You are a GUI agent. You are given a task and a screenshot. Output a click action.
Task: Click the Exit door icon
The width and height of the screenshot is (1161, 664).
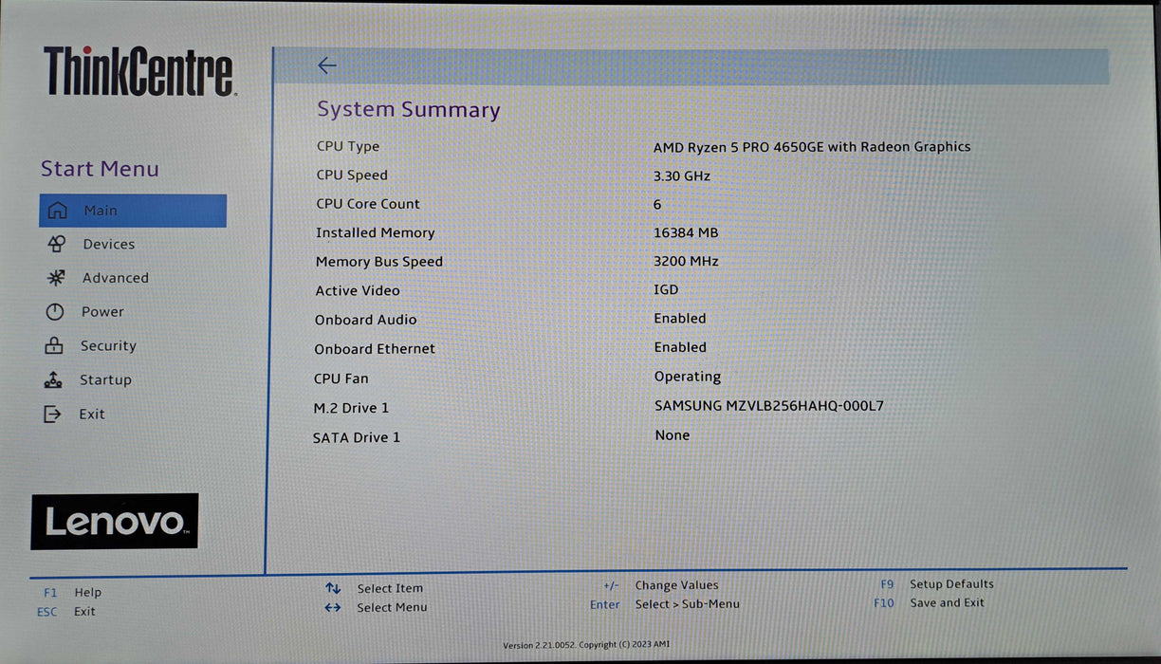[52, 414]
